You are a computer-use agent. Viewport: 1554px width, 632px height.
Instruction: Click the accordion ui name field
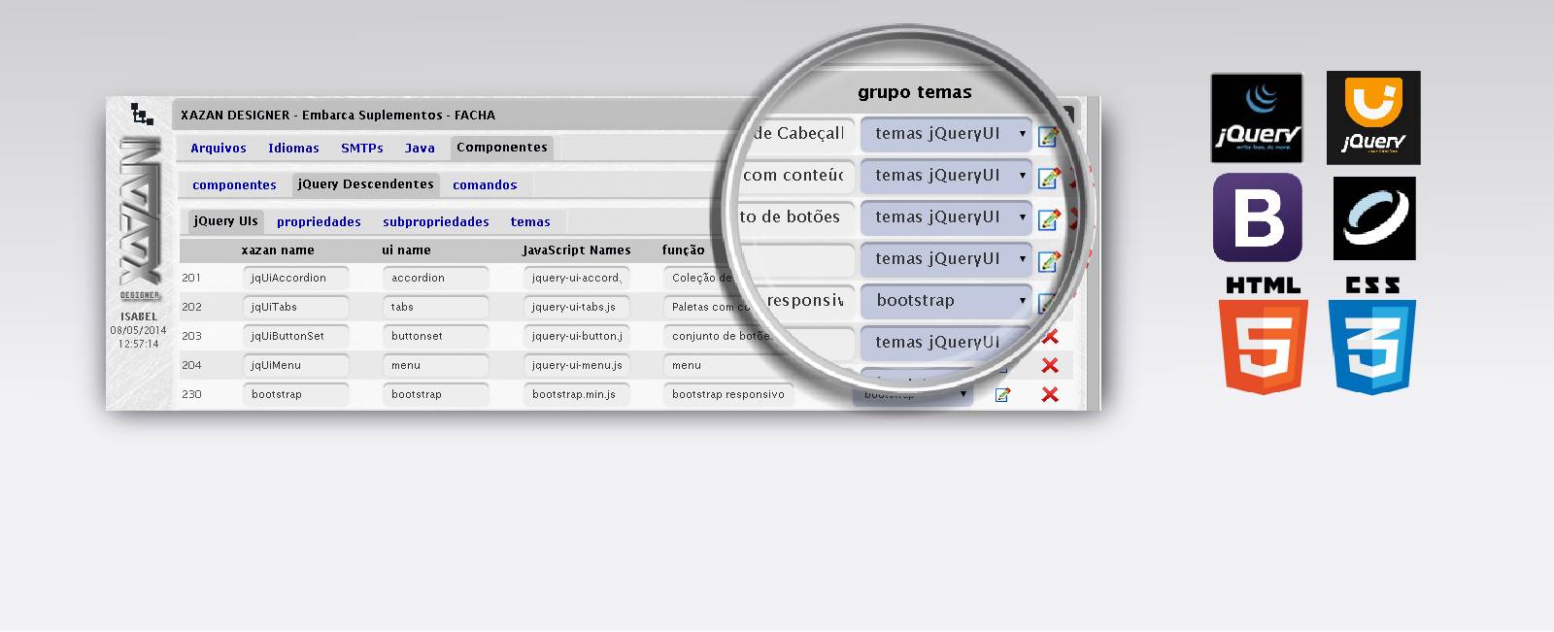pyautogui.click(x=436, y=279)
